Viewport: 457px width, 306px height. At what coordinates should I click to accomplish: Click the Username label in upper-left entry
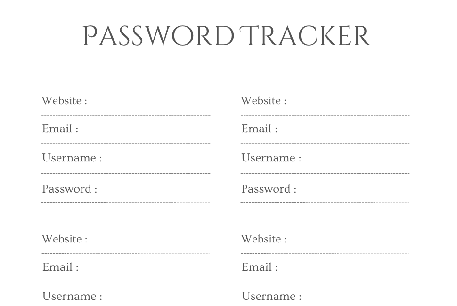coord(72,158)
